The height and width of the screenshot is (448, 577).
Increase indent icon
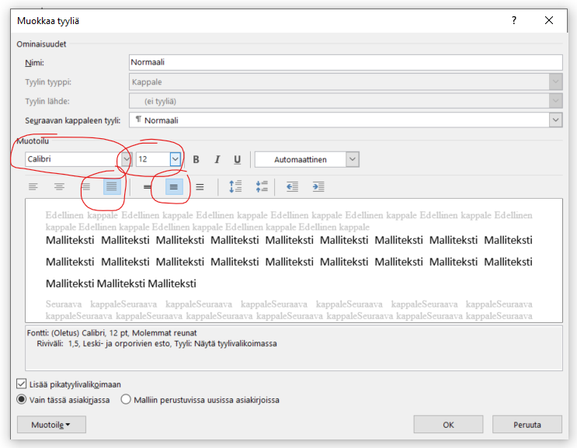point(318,186)
